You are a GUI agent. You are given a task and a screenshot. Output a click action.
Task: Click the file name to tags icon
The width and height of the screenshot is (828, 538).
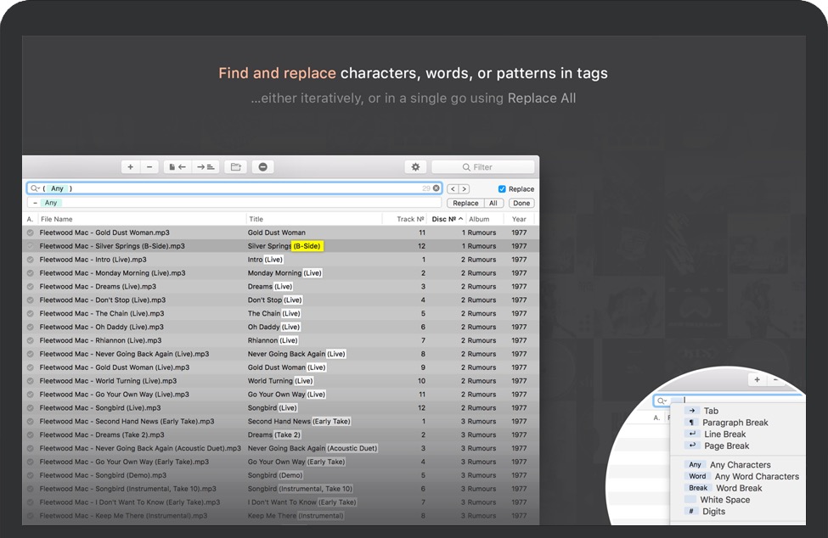pos(177,167)
